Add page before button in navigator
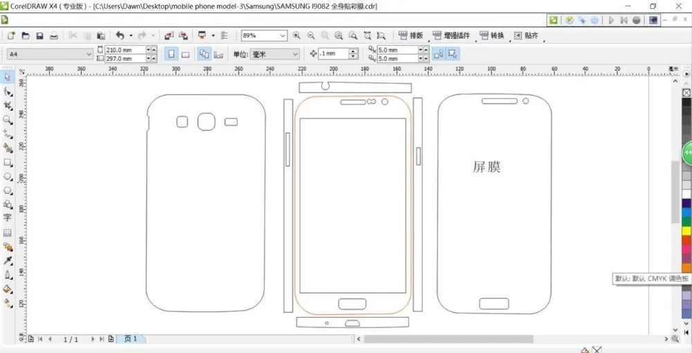Viewport: 692px width, 353px height. click(31, 339)
